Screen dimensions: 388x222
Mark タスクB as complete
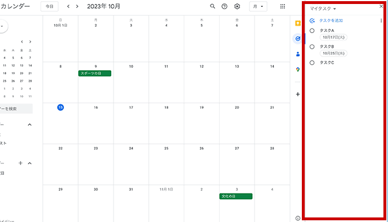[x=312, y=47]
